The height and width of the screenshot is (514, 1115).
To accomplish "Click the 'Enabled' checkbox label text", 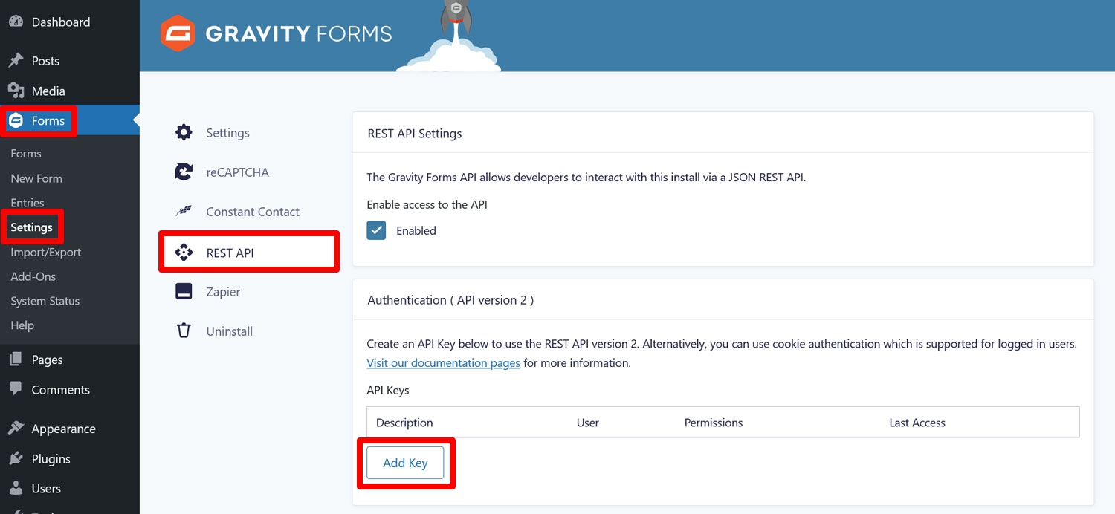I will 416,230.
